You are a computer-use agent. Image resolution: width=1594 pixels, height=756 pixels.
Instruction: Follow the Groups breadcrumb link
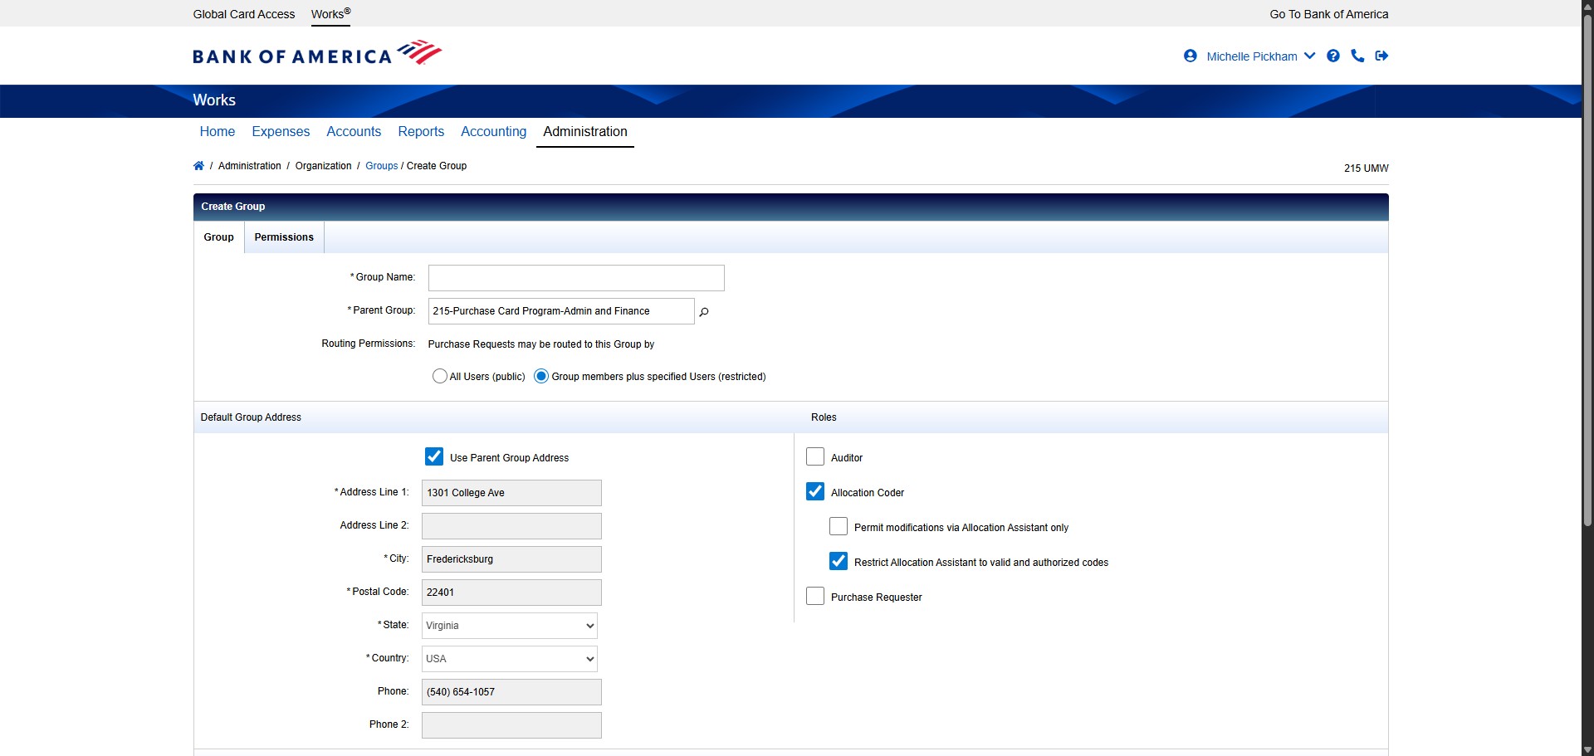point(381,166)
